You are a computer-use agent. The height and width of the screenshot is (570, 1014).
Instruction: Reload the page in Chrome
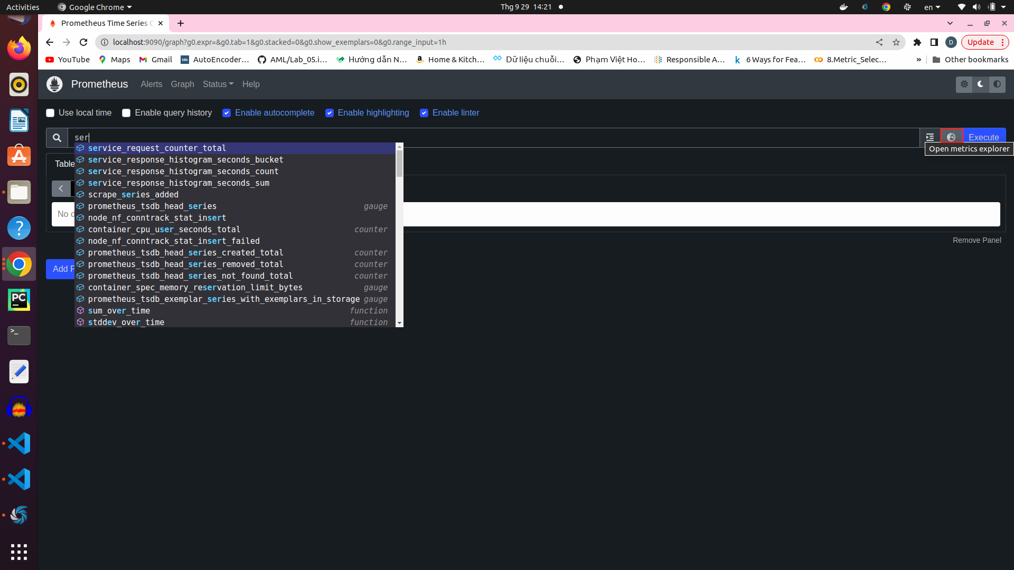83,42
